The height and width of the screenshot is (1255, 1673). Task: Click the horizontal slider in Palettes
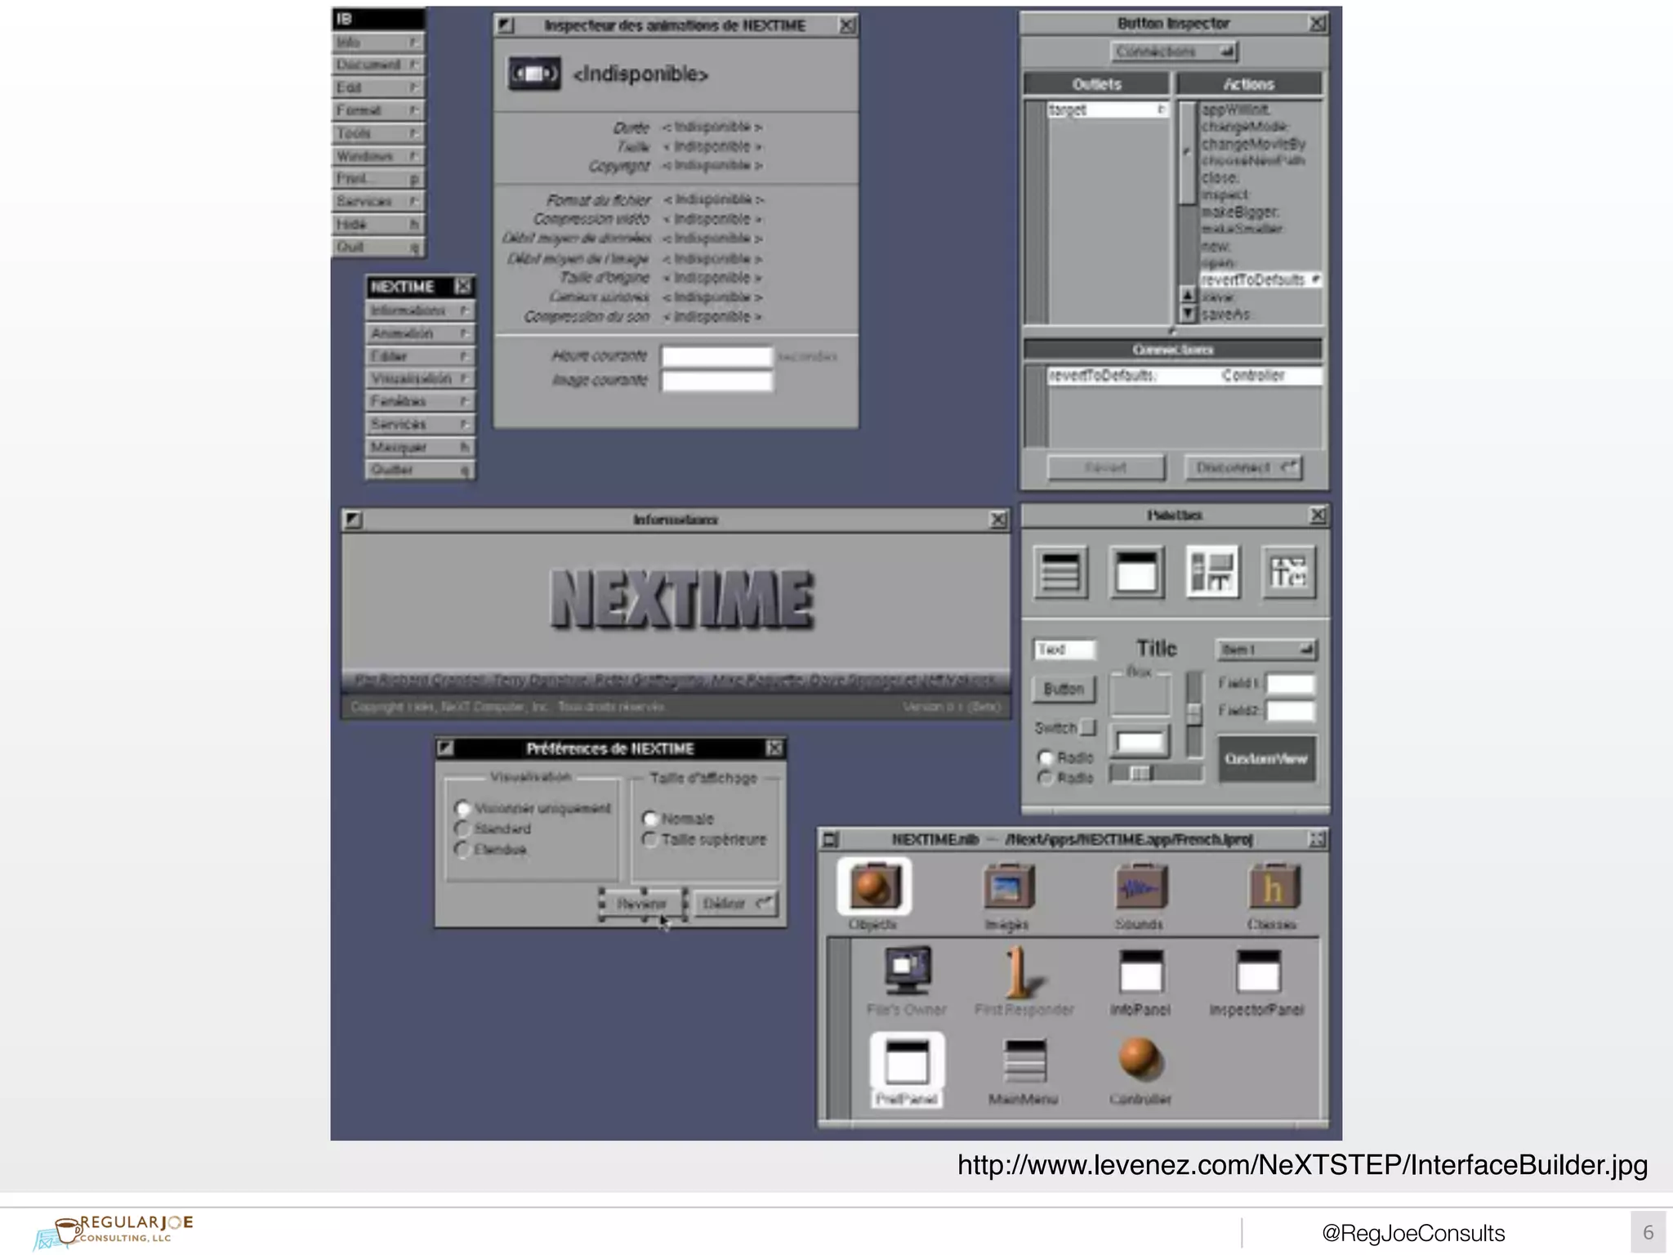[1156, 773]
